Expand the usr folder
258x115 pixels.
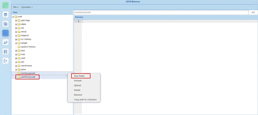tap(16, 62)
